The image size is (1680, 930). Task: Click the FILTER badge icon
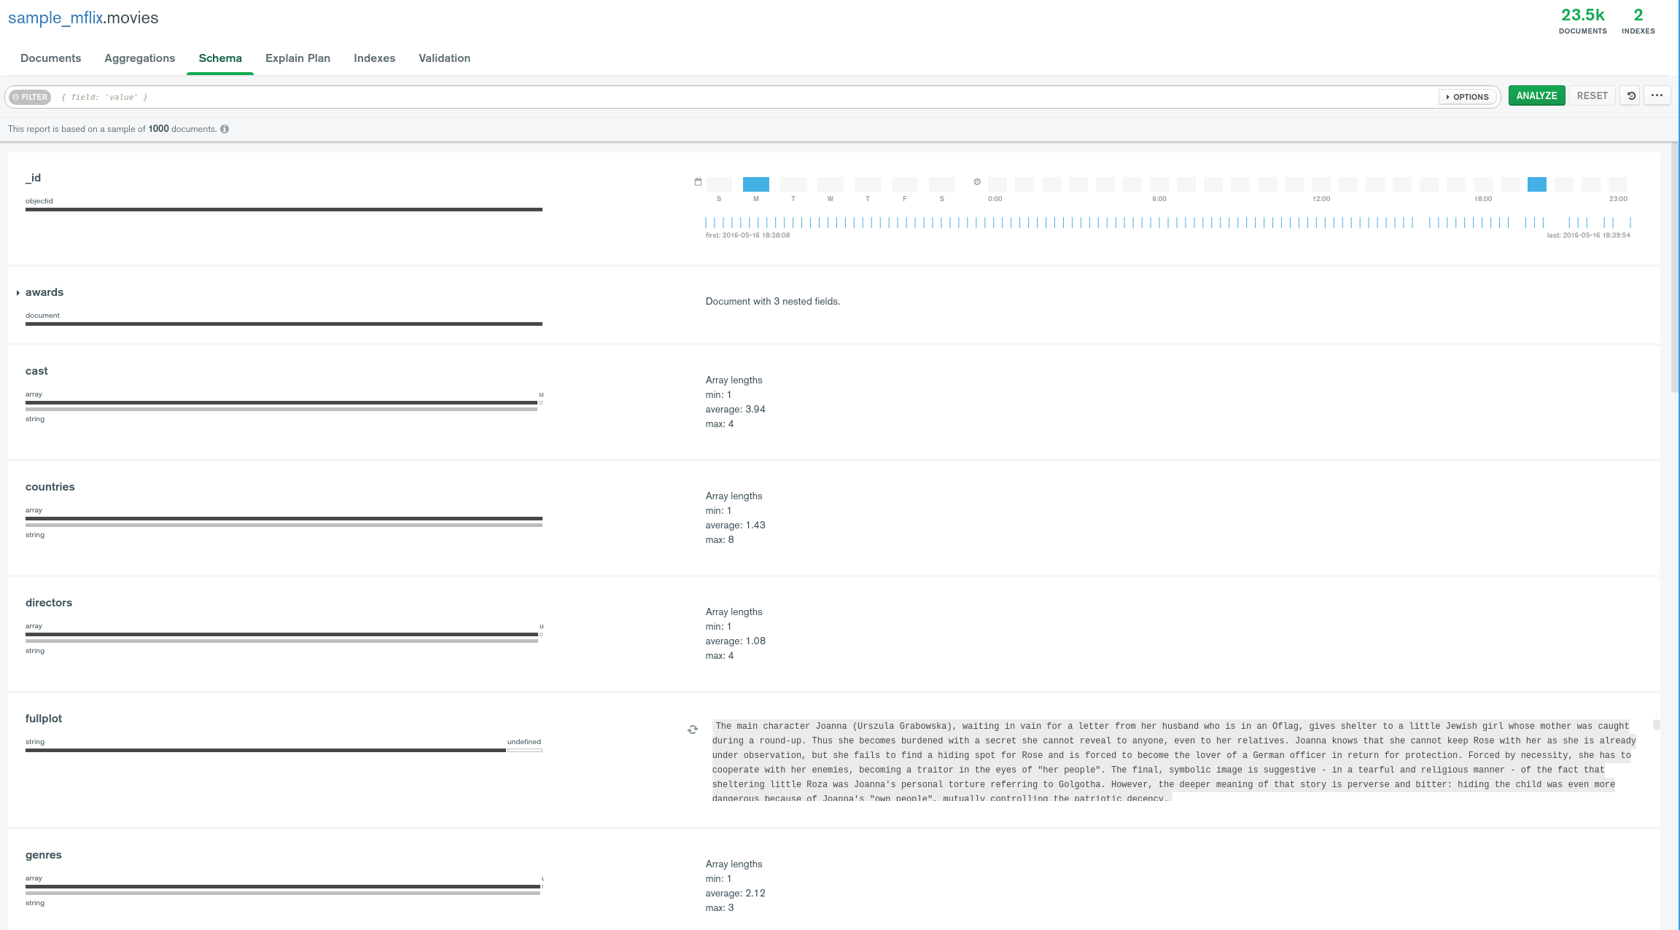pos(30,97)
